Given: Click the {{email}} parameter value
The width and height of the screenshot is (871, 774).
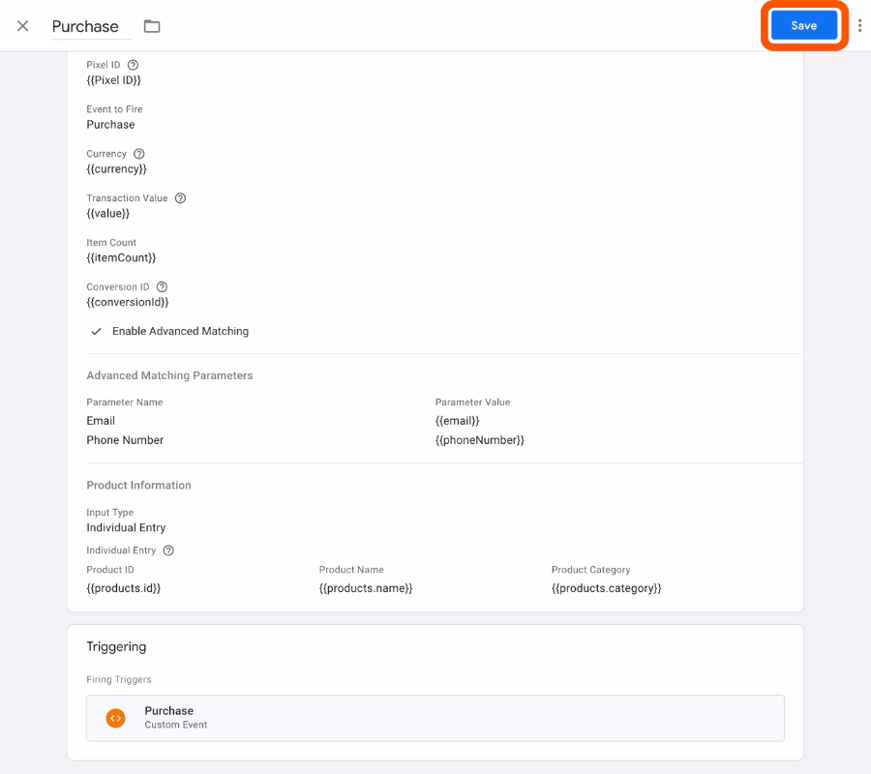Looking at the screenshot, I should (457, 421).
